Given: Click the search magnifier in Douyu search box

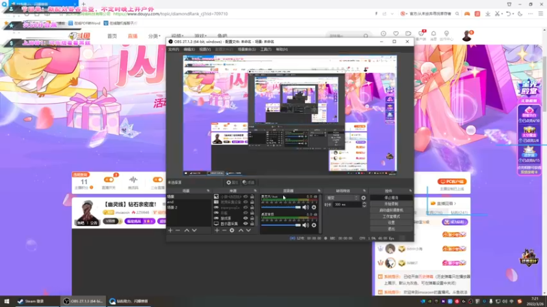Looking at the screenshot, I should (366, 36).
